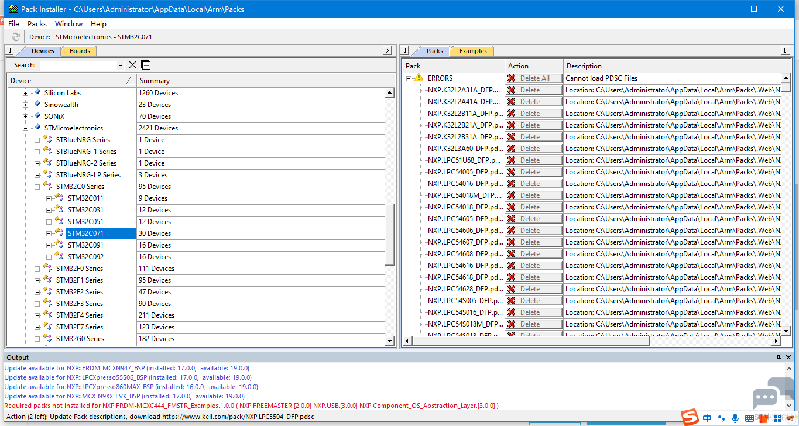Switch to the Boards tab

point(80,51)
